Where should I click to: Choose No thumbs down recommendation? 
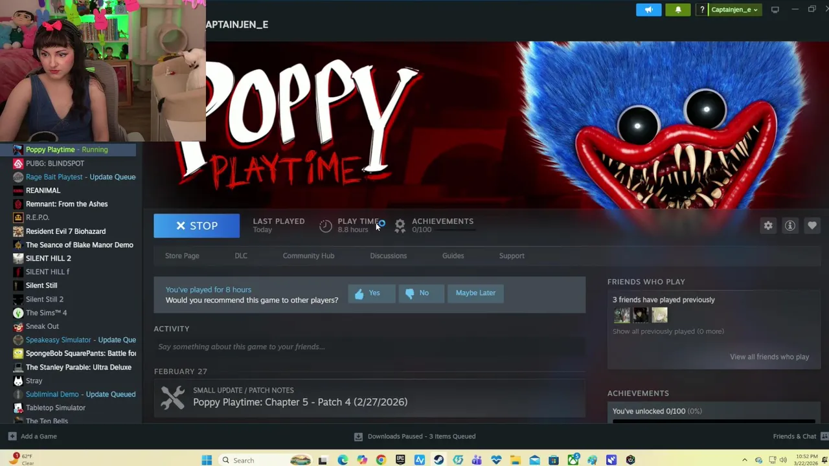(x=421, y=293)
